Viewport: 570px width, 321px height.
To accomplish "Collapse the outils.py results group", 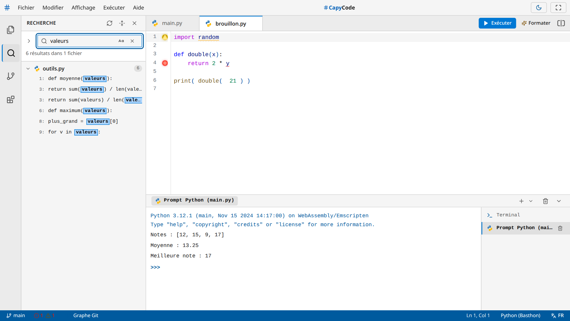I will 28,69.
